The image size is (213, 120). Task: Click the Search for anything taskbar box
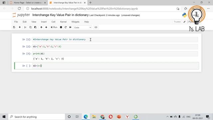point(37,117)
